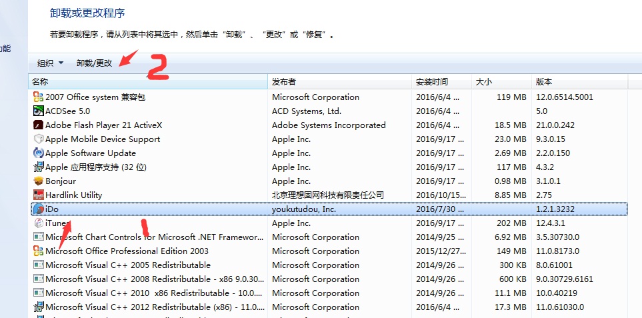Click the Microsoft Chart Controls icon

click(x=38, y=237)
